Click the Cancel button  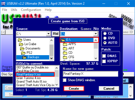[x=109, y=89]
